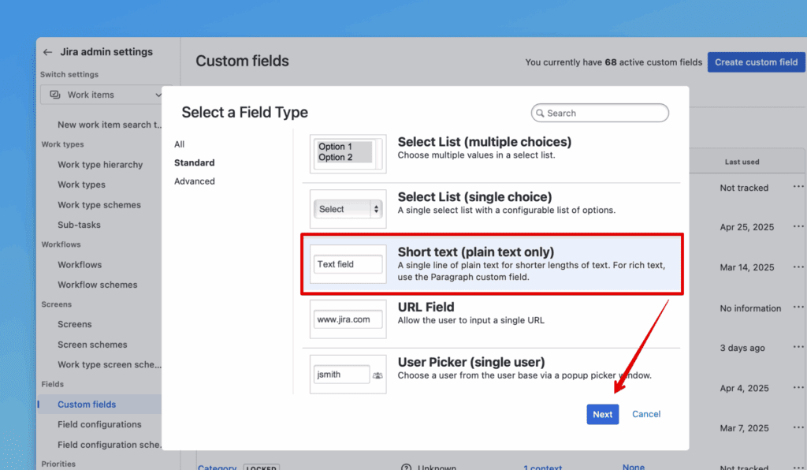Open Workflows in the sidebar
Viewport: 807px width, 470px height.
pyautogui.click(x=80, y=265)
